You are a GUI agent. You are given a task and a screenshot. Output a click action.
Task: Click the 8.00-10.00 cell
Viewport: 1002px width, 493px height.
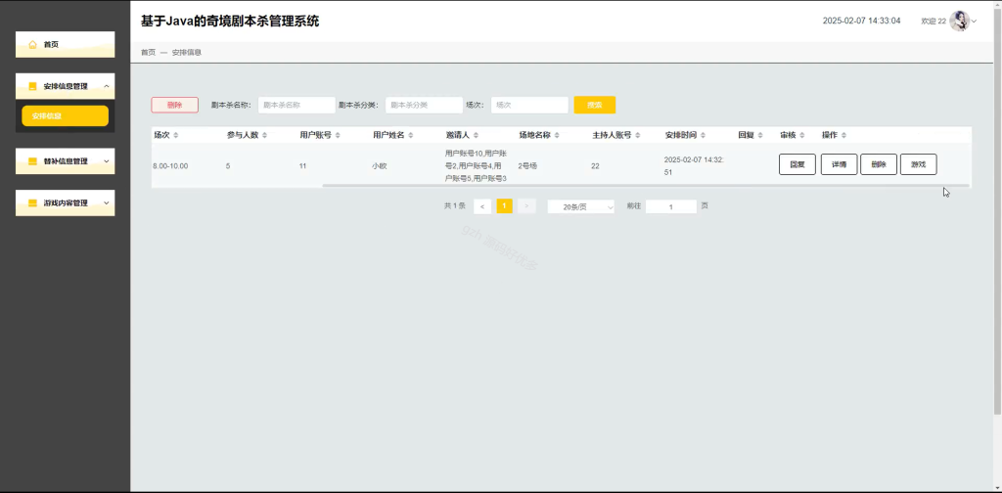pyautogui.click(x=170, y=166)
